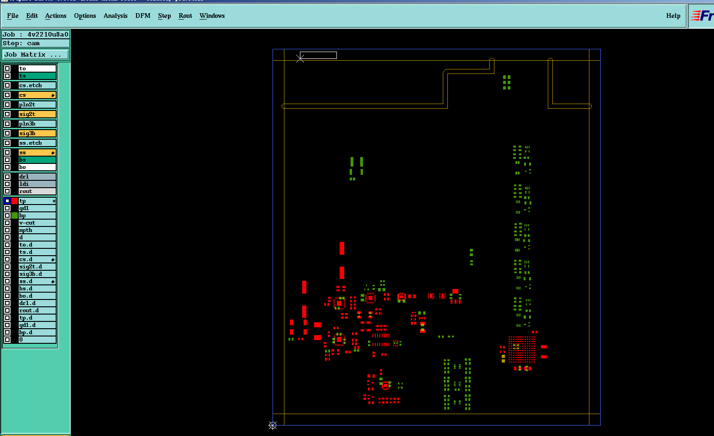The width and height of the screenshot is (714, 436).
Task: Toggle the display checkbox for cs layer
Action: [7, 95]
